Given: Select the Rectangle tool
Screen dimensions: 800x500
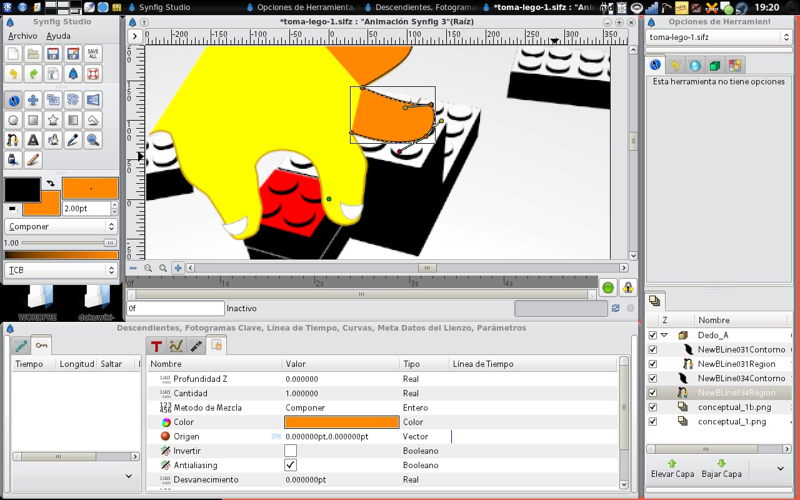Looking at the screenshot, I should (x=34, y=120).
